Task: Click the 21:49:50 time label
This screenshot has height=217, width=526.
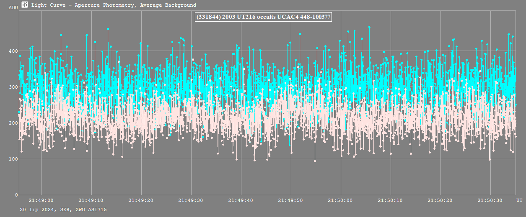Action: (x=291, y=201)
